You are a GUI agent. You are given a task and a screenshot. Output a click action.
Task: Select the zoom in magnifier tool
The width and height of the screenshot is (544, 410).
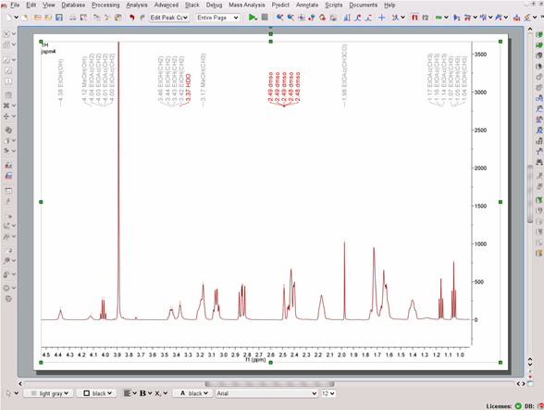point(280,18)
